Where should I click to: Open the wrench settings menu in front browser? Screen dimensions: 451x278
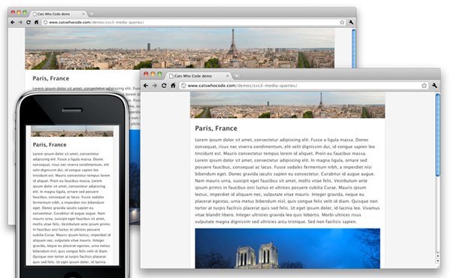point(434,86)
